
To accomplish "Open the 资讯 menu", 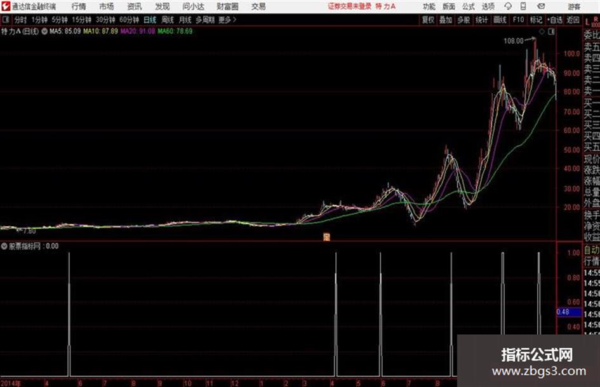I will pyautogui.click(x=135, y=6).
